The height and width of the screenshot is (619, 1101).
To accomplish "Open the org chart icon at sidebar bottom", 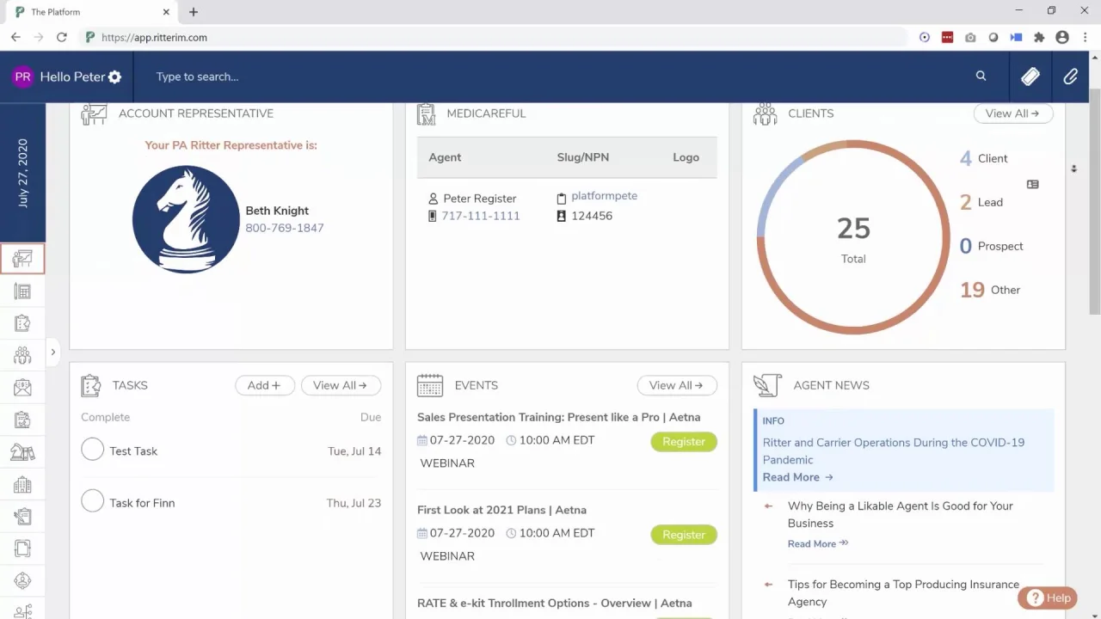I will (22, 611).
